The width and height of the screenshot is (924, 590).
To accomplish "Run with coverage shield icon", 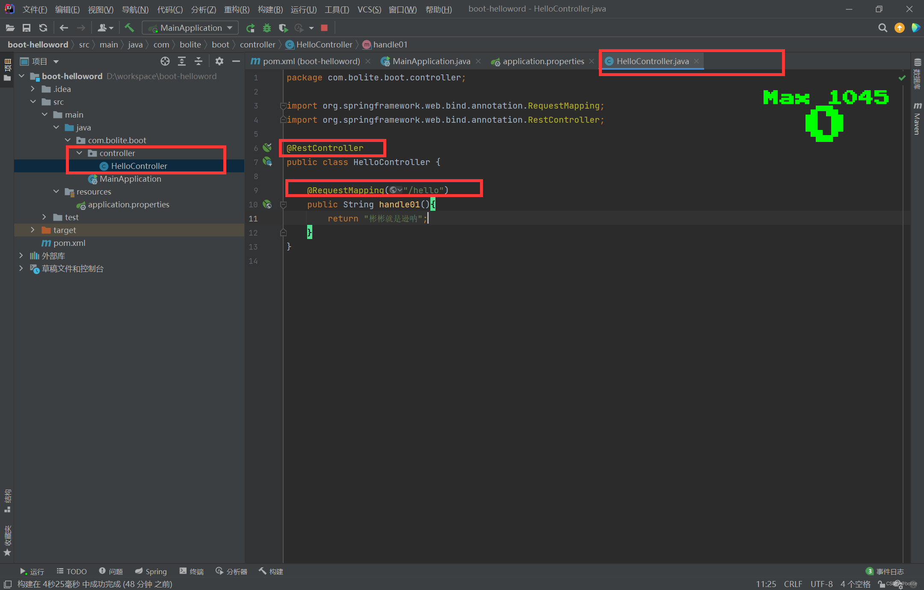I will click(x=283, y=28).
